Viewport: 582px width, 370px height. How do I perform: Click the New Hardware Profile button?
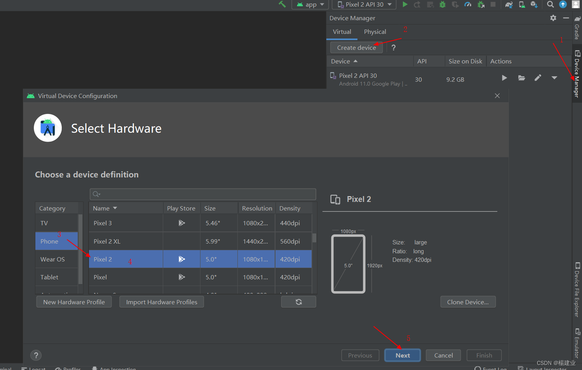(x=74, y=302)
